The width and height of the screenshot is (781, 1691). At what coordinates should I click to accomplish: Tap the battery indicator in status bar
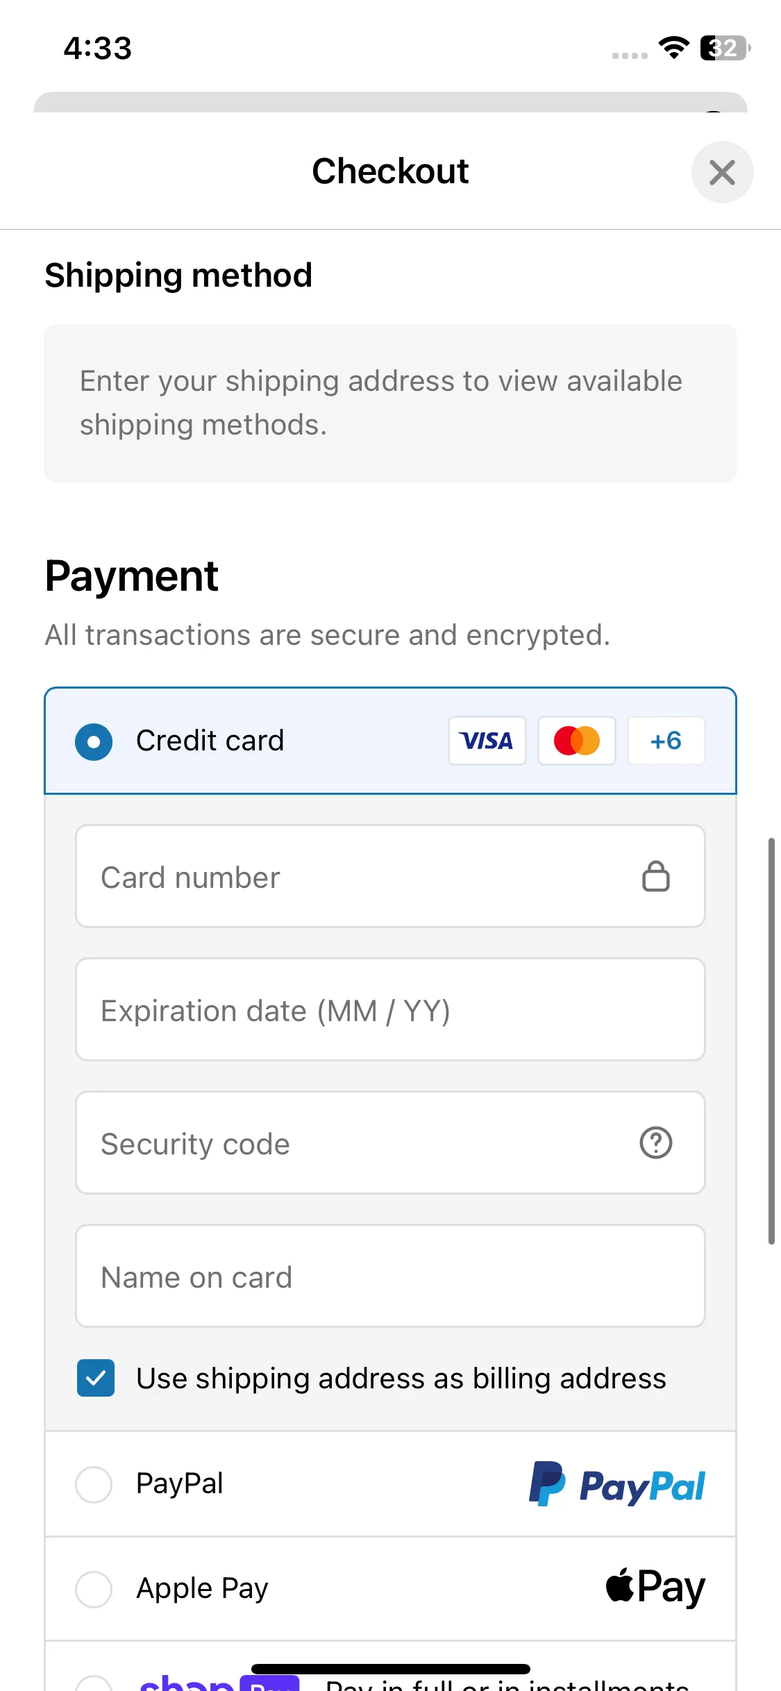click(x=725, y=48)
